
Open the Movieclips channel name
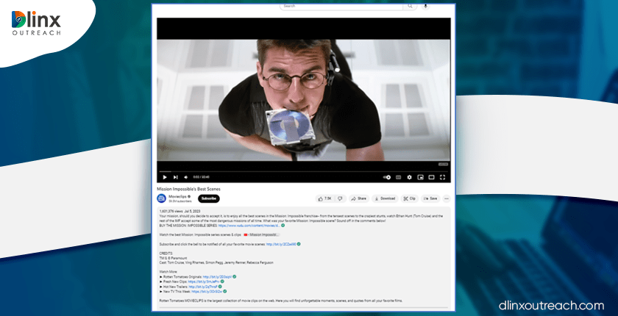[x=177, y=196]
